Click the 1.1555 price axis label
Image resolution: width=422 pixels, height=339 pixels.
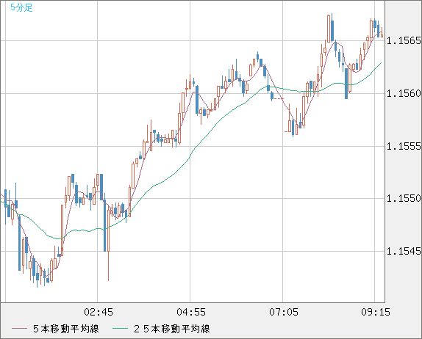(404, 147)
